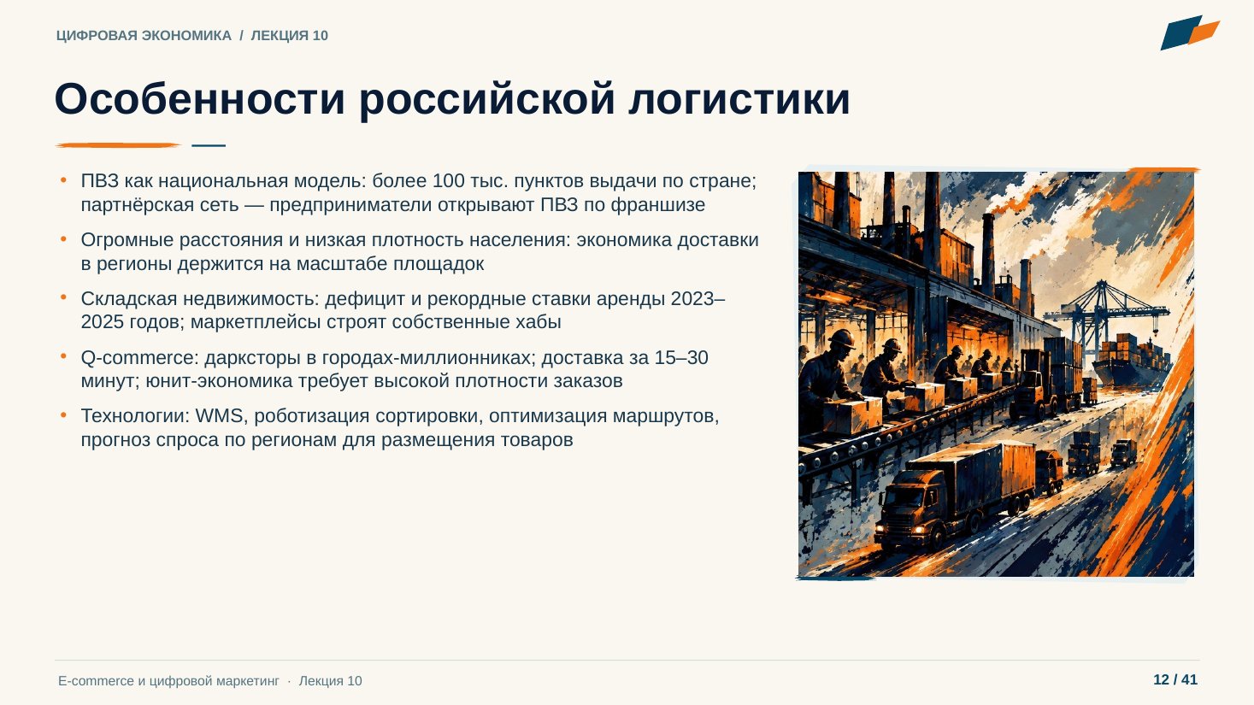Select the industrial logistics illustration
1254x705 pixels.
[x=996, y=374]
